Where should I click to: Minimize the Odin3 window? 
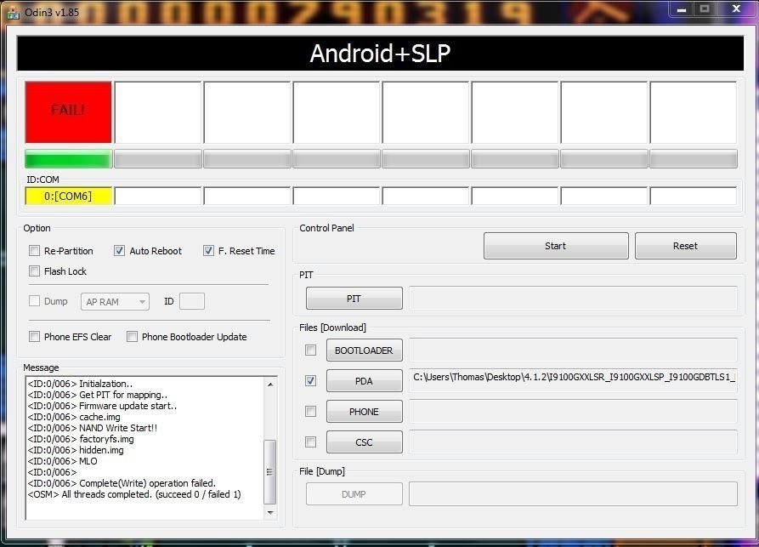[682, 9]
